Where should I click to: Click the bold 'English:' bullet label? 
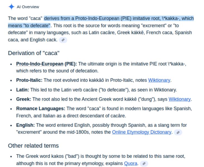[25, 125]
